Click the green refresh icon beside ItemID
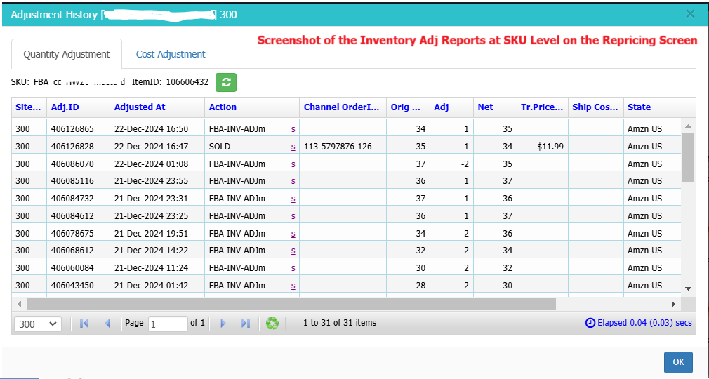Viewport: 709px width, 379px height. [x=226, y=82]
